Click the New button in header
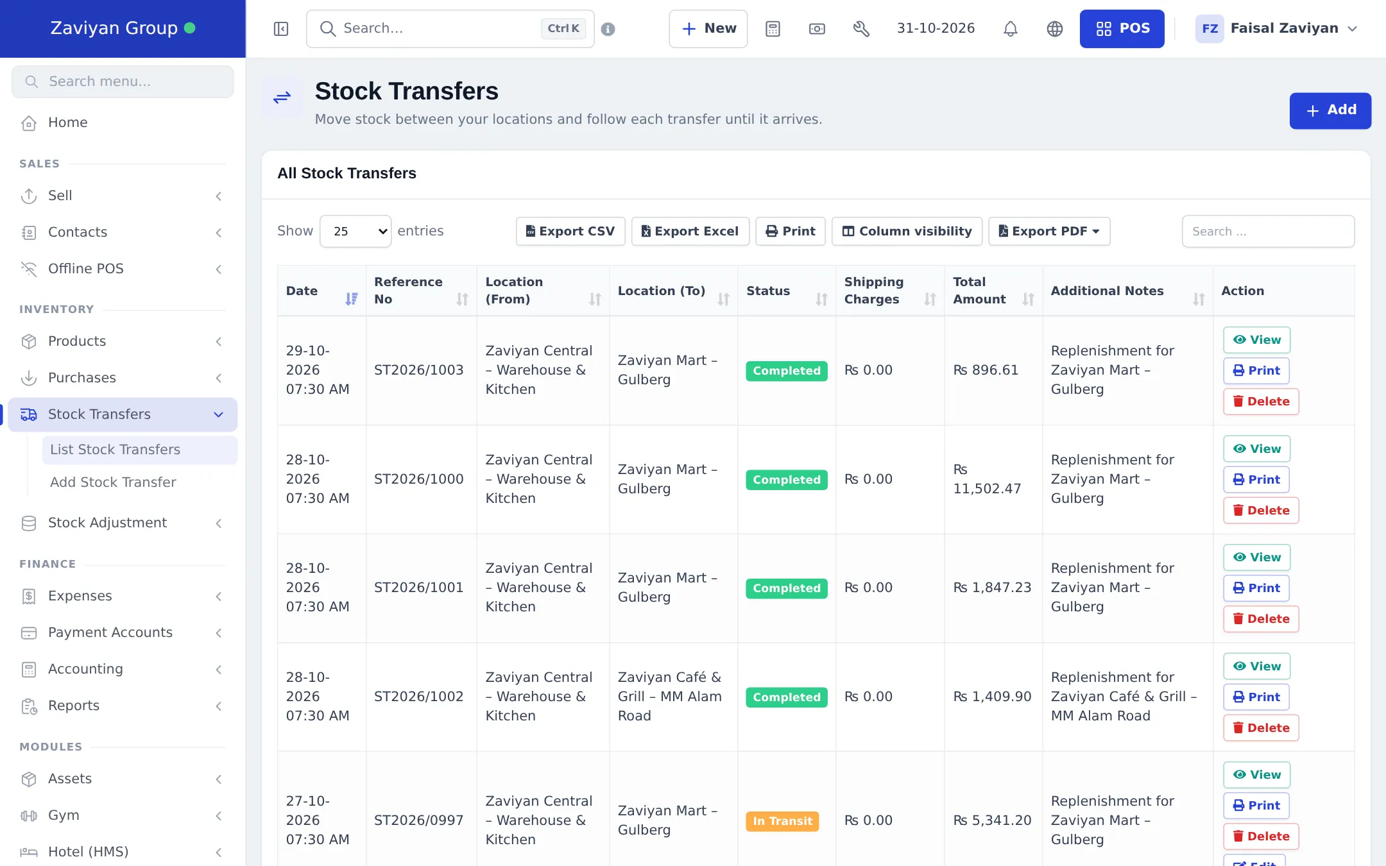This screenshot has height=866, width=1386. point(708,29)
